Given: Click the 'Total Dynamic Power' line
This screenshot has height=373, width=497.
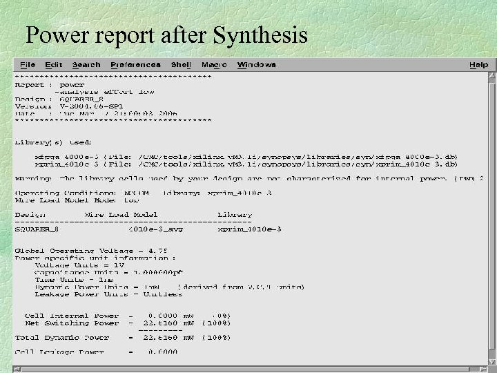Looking at the screenshot, I should pos(123,338).
